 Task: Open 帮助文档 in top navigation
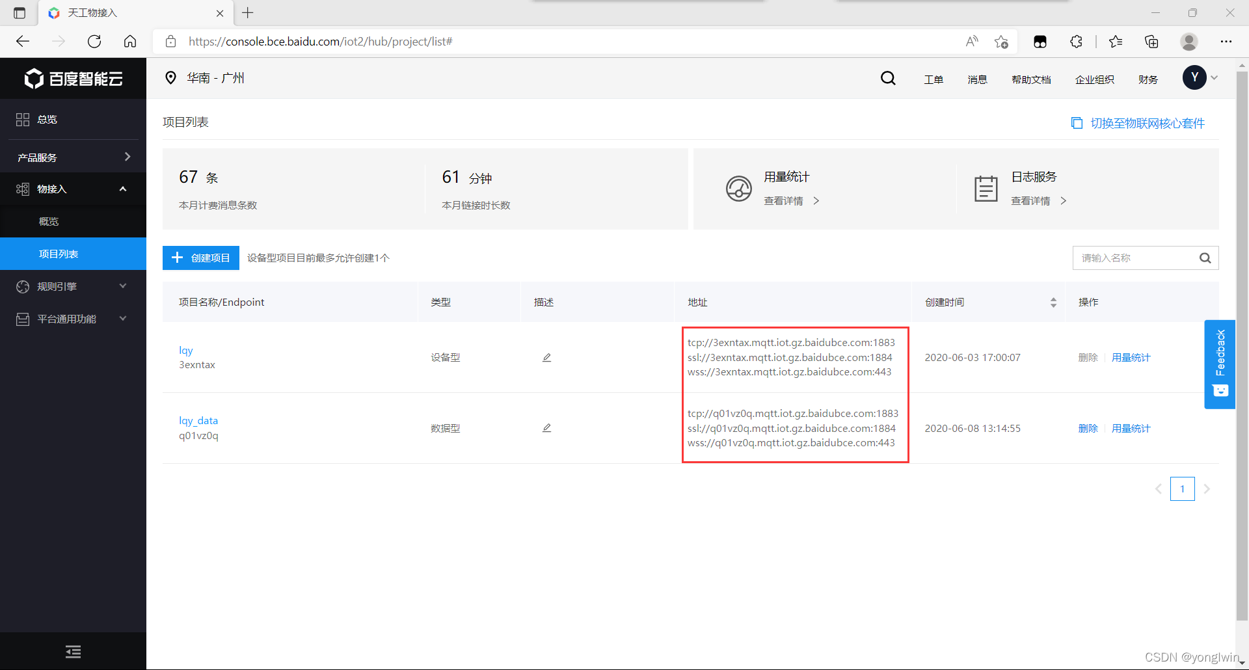(x=1031, y=79)
